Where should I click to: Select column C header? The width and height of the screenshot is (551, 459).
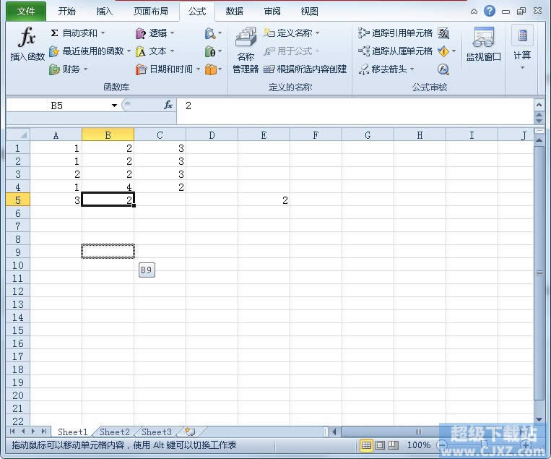(x=160, y=135)
